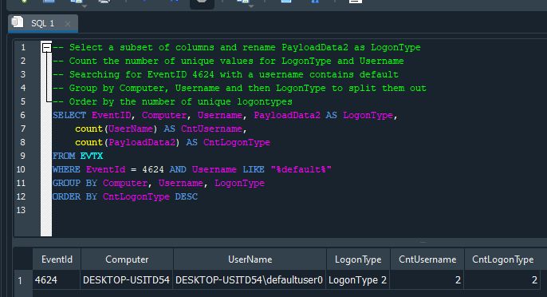
Task: Sort results by the CntLogonType column header
Action: (502, 259)
